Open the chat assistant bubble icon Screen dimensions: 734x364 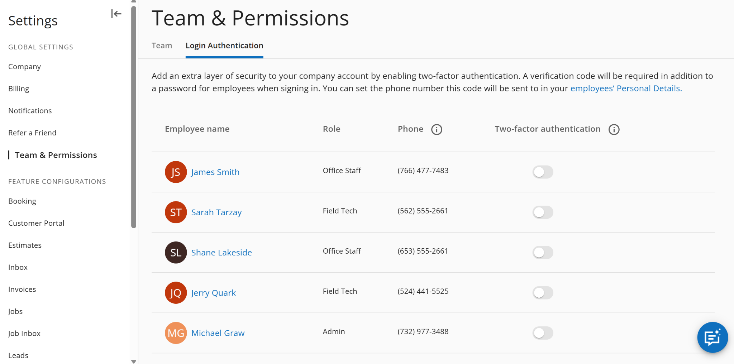(x=712, y=337)
